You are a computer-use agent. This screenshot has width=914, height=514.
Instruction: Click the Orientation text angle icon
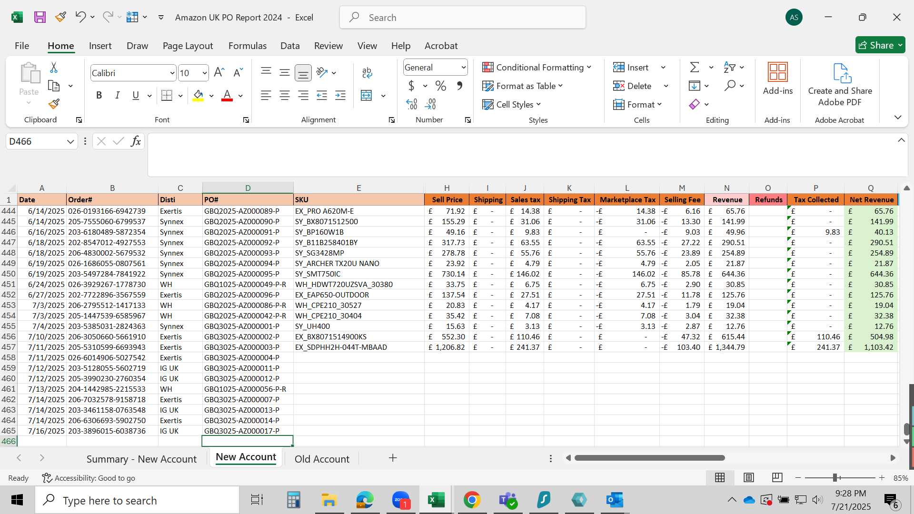tap(322, 72)
